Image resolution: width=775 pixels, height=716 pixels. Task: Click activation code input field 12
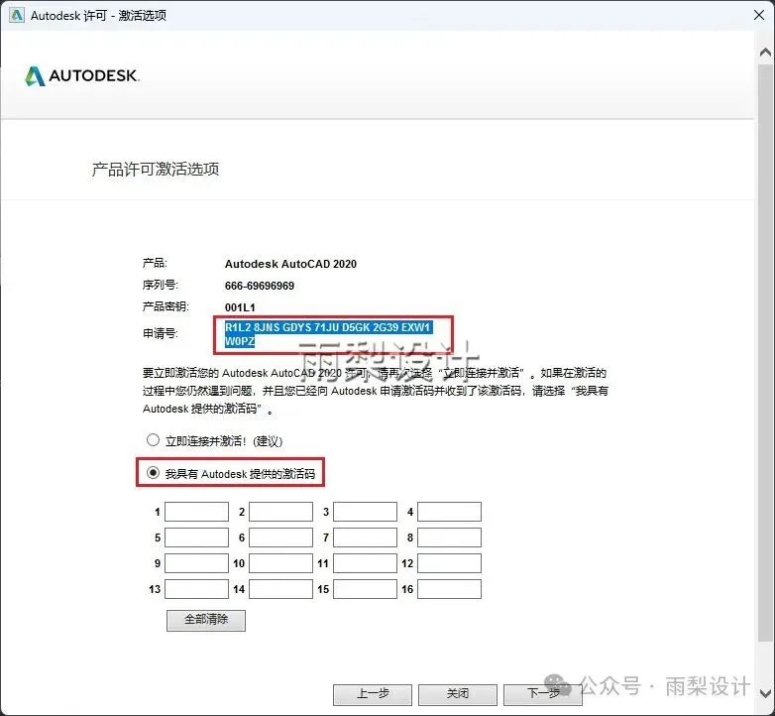449,563
